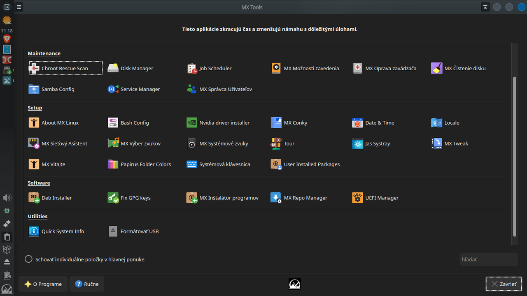Screen dimensions: 527x296
Task: Open Samba Config
Action: pos(51,89)
